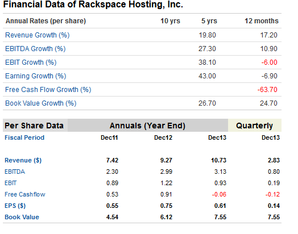
Task: Click the Dec11 column header
Action: (109, 137)
